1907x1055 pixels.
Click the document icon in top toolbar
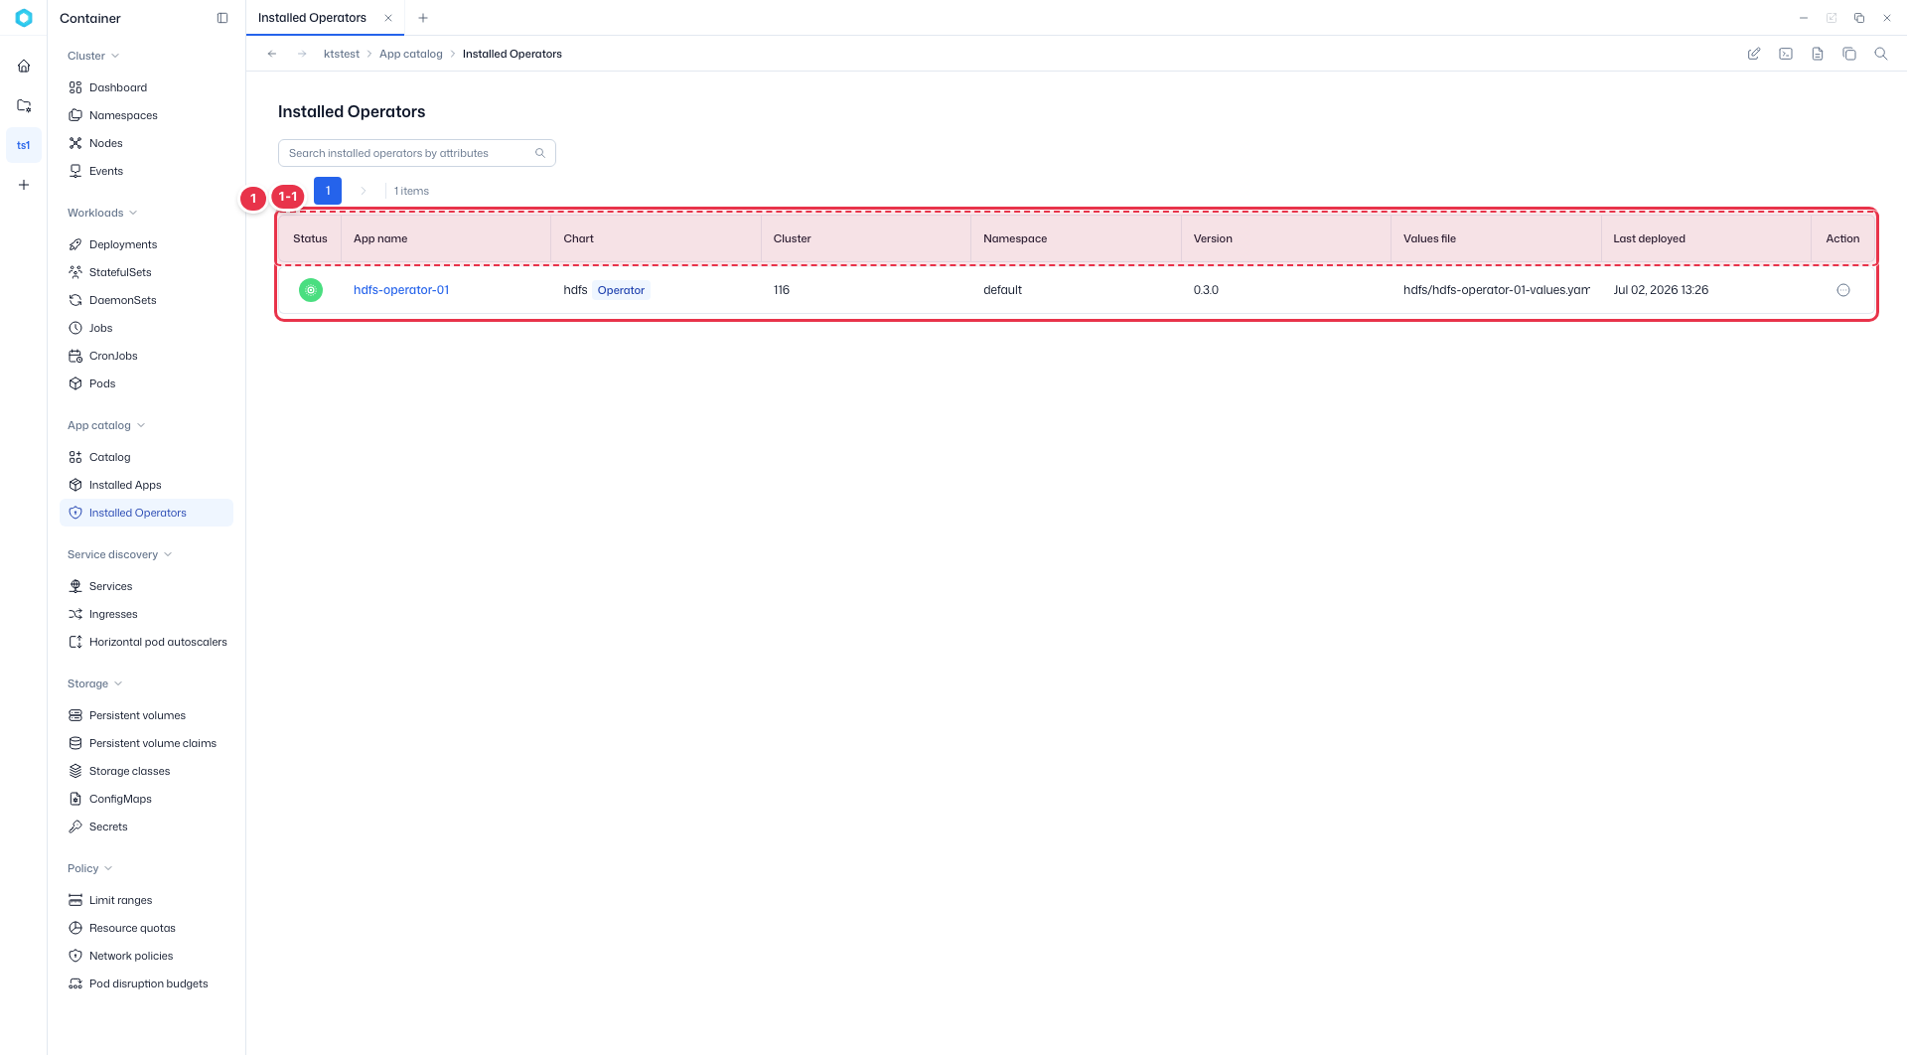(1818, 54)
